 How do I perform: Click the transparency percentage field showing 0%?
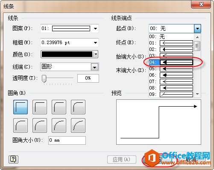point(88,78)
